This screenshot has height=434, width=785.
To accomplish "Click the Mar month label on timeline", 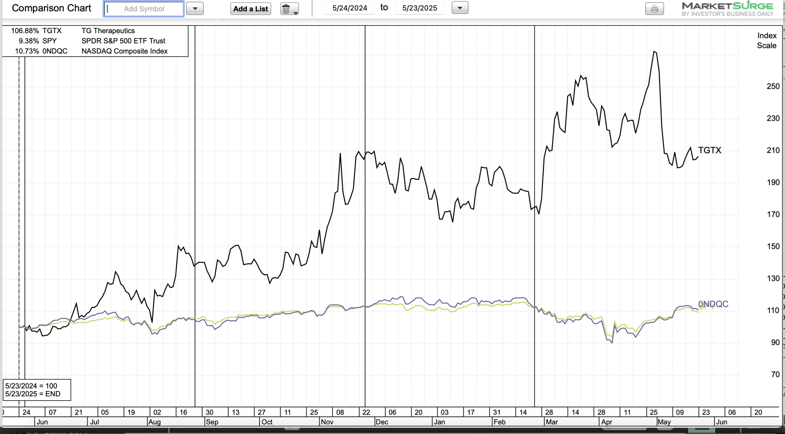I will [552, 422].
